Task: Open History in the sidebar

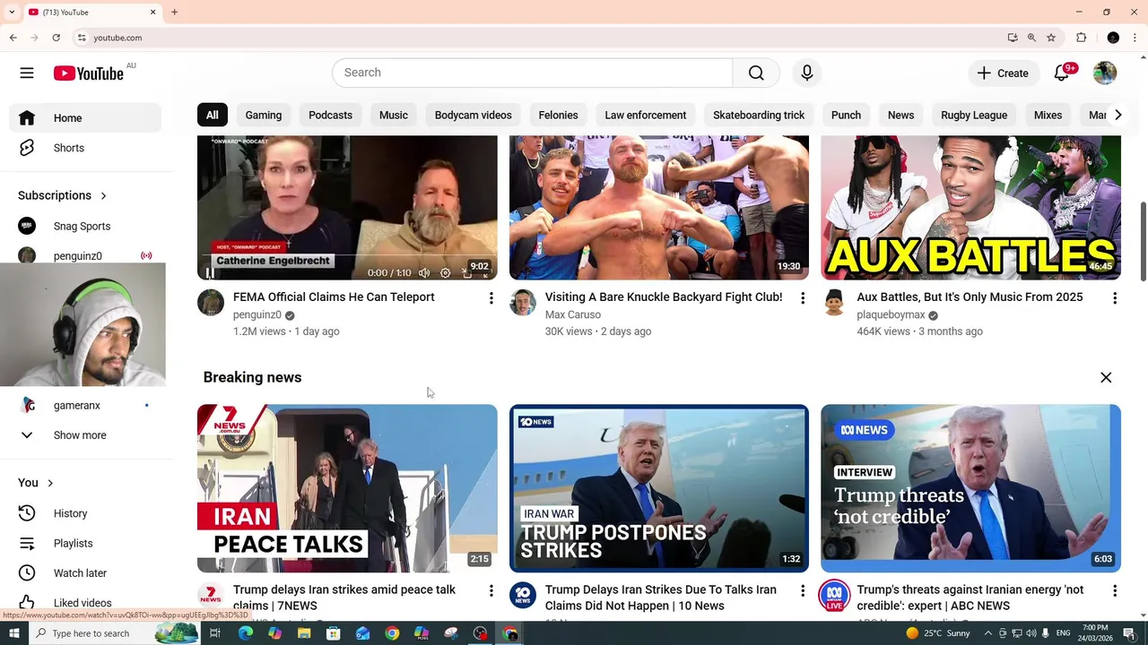Action: [86, 513]
